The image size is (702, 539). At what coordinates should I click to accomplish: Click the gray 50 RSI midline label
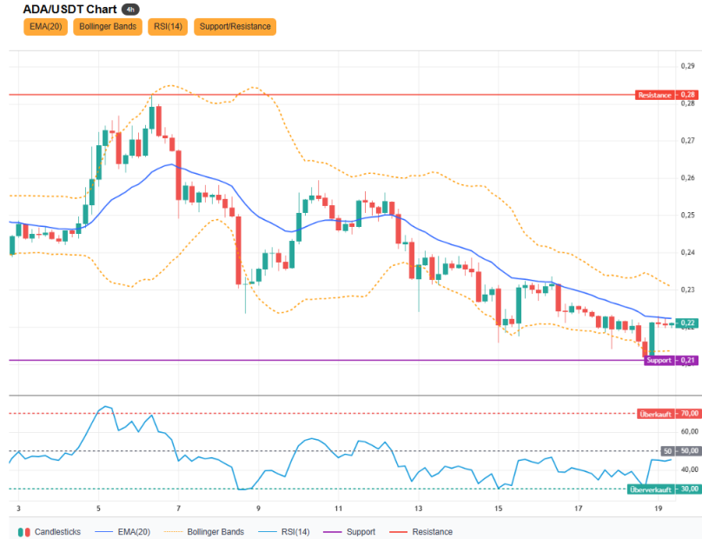tap(667, 451)
